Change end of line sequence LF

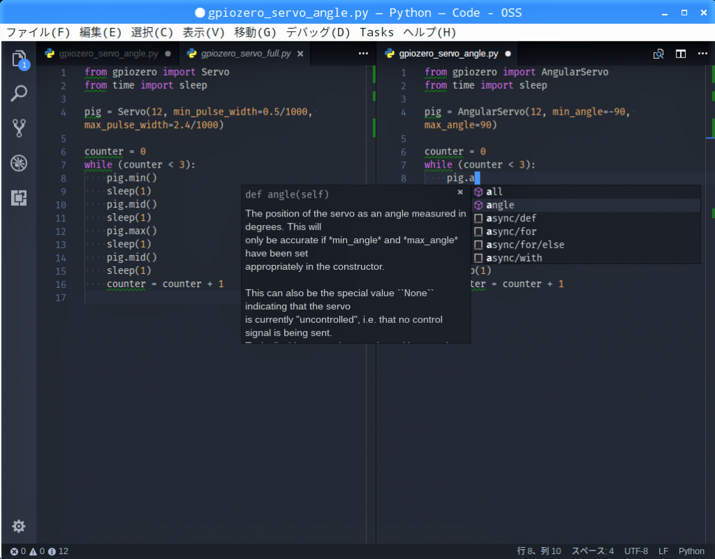[663, 551]
